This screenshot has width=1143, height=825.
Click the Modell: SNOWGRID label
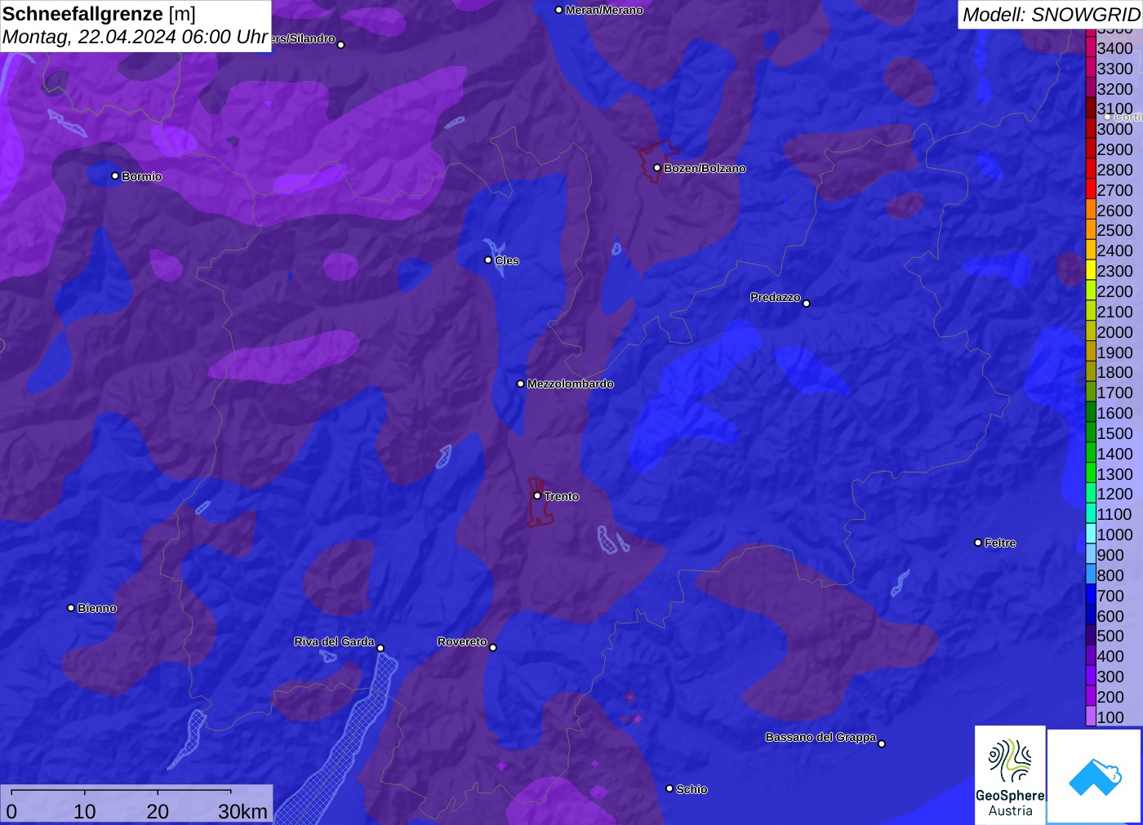[x=1051, y=15]
